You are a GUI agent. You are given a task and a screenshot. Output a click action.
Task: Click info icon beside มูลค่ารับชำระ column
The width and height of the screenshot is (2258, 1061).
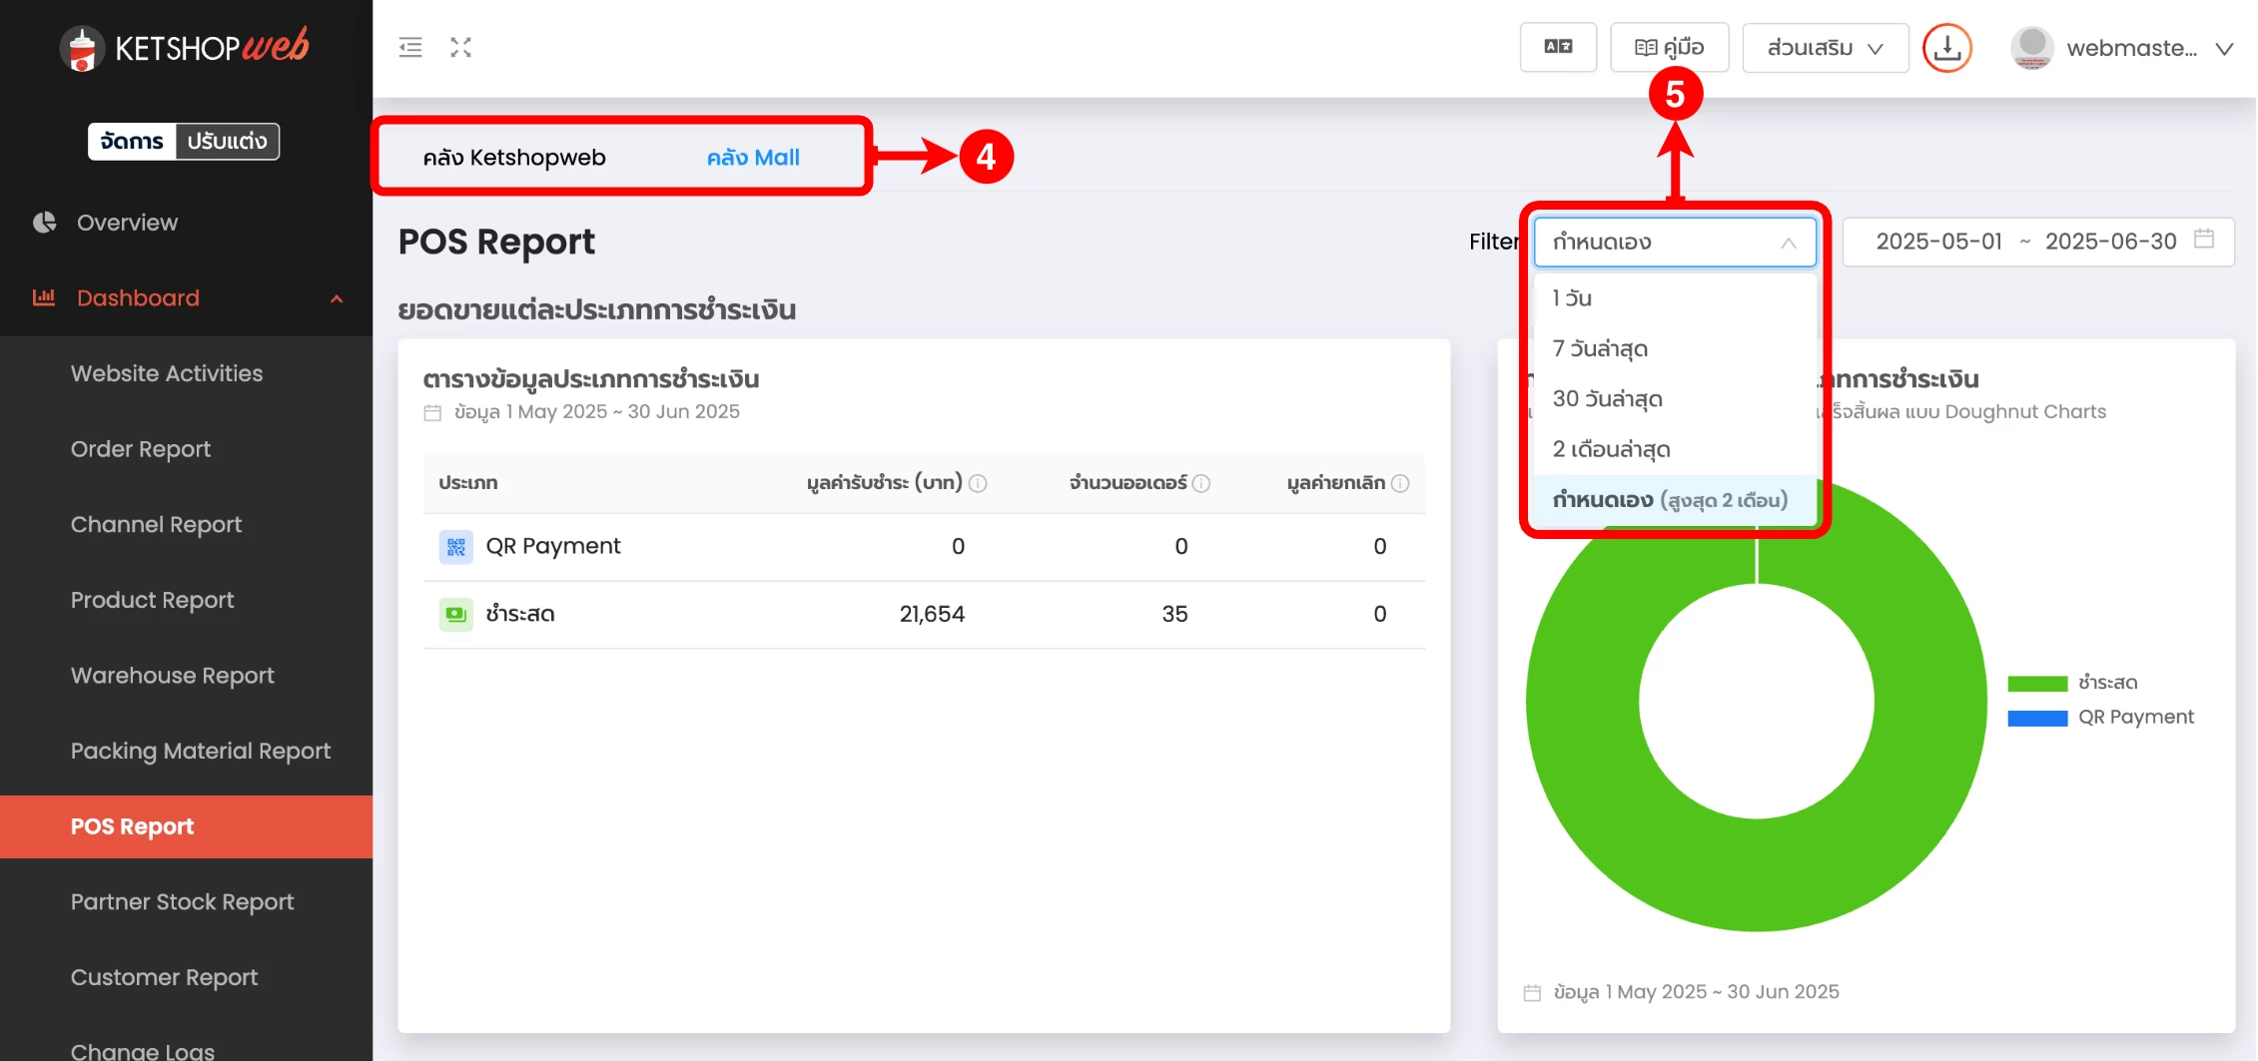click(979, 484)
